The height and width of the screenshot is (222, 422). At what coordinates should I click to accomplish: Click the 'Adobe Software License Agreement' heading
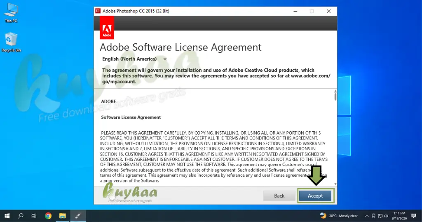point(181,47)
